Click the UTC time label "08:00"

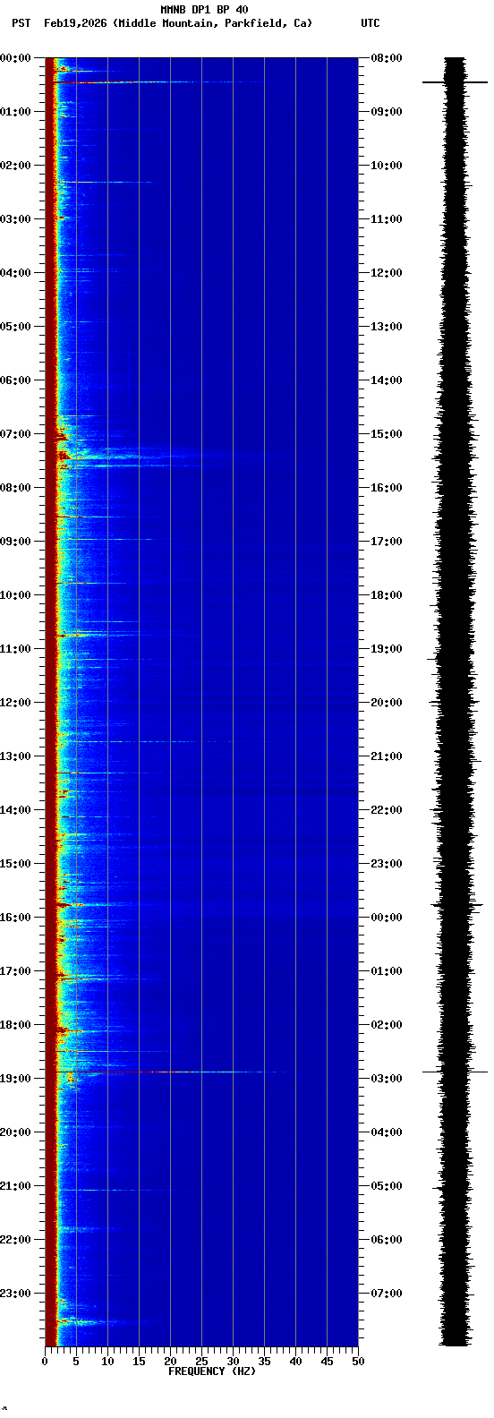pos(387,58)
